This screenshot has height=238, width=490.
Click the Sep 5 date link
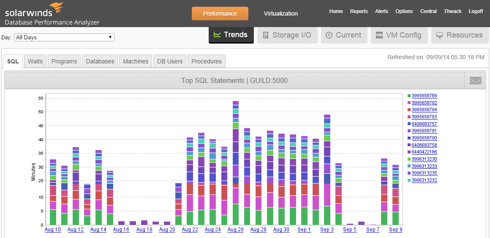[x=350, y=230]
